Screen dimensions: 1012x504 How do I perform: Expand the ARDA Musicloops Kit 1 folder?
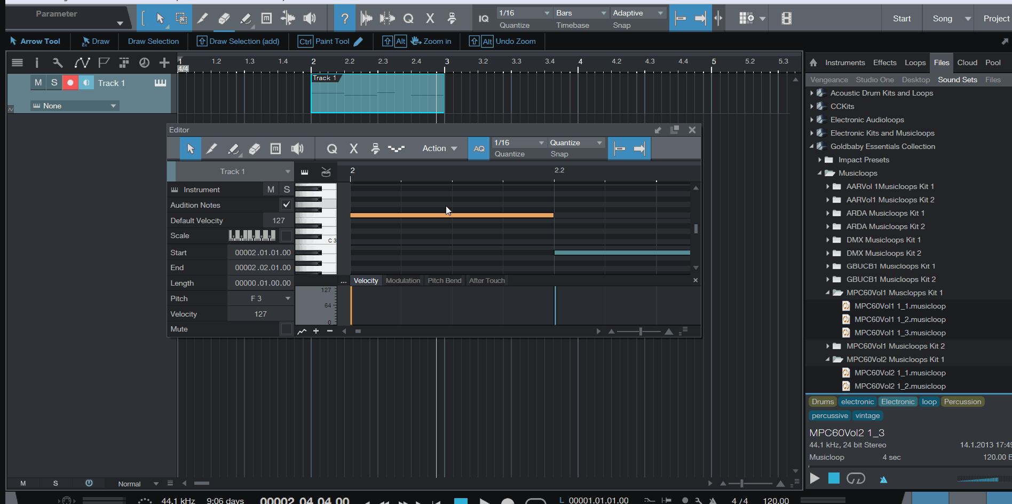coord(828,213)
